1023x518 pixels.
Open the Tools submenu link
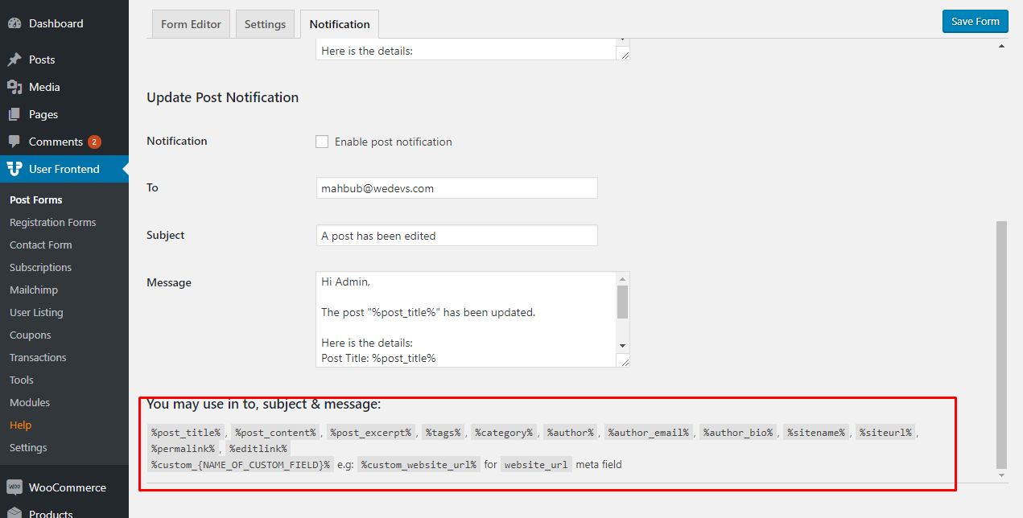click(x=22, y=380)
